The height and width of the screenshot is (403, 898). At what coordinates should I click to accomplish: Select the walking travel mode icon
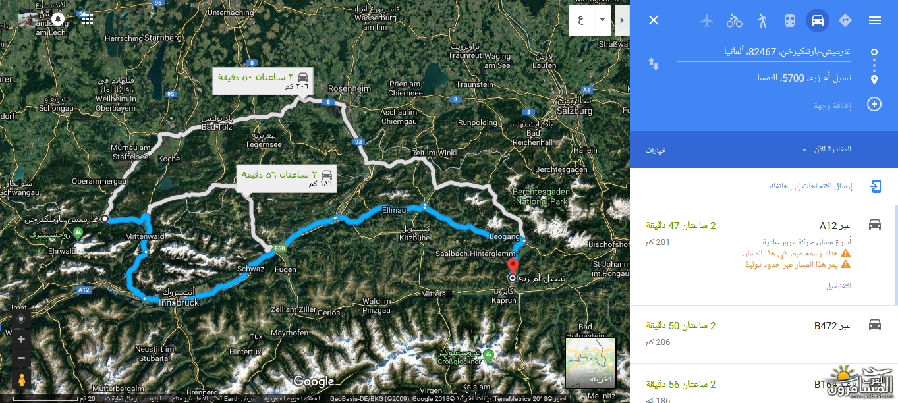pos(762,20)
